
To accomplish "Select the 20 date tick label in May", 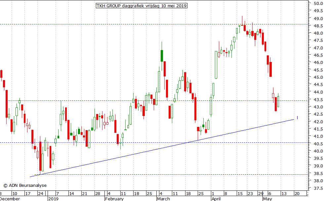I will pos(297,194).
